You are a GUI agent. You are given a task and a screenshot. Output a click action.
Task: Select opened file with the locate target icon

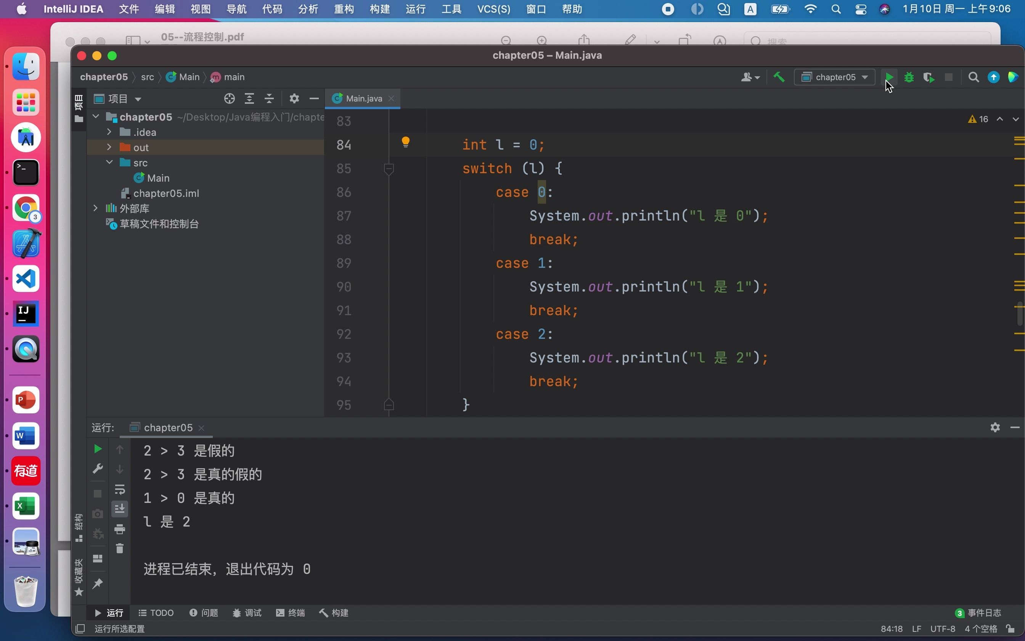[229, 99]
